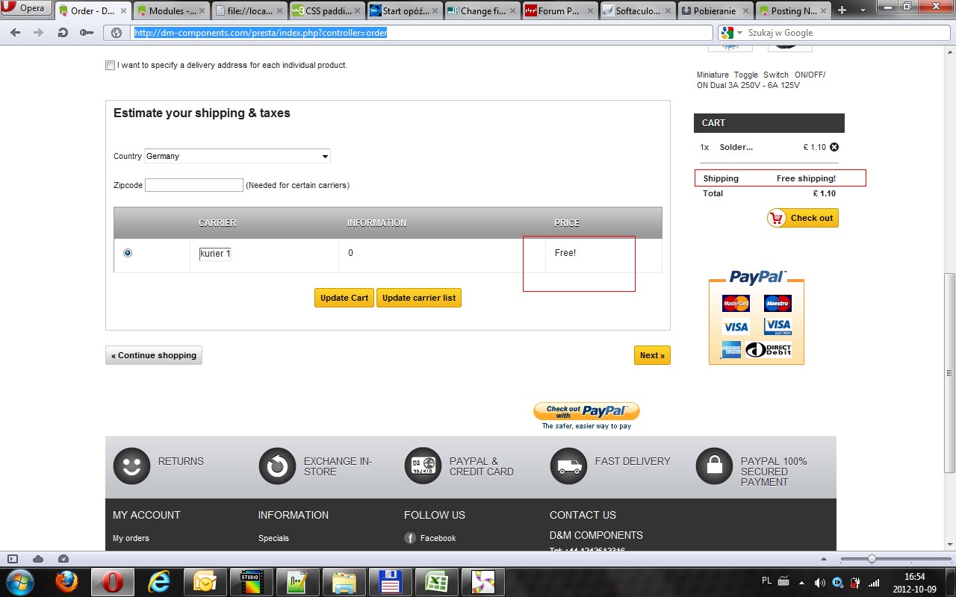
Task: Click the Continue shopping button
Action: pyautogui.click(x=154, y=355)
